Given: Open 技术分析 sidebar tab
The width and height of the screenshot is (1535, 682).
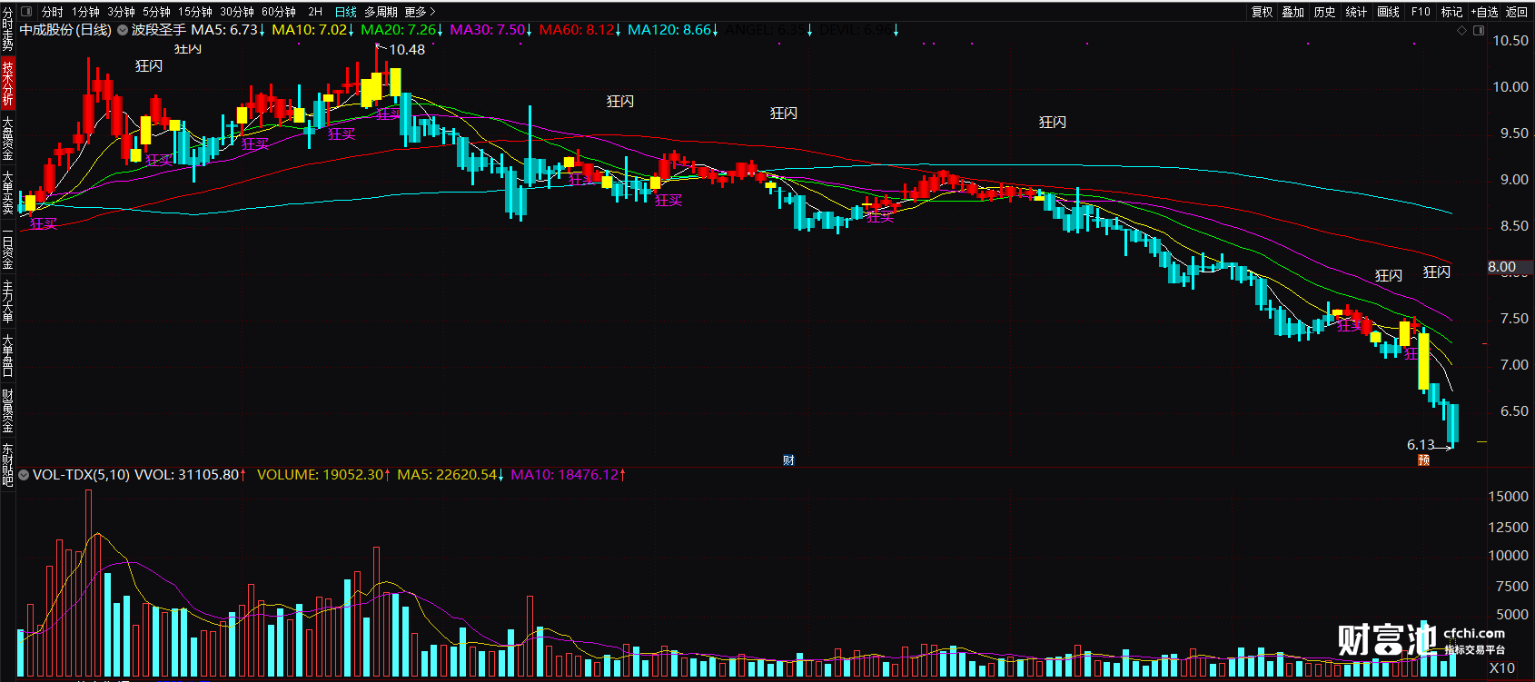Looking at the screenshot, I should 7,84.
